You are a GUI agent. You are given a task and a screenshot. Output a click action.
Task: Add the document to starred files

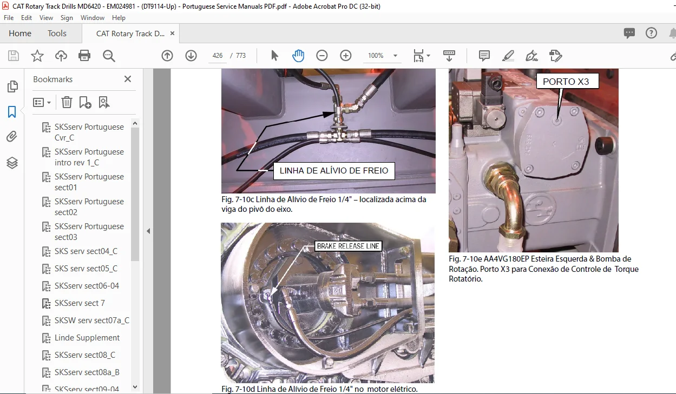(x=37, y=56)
